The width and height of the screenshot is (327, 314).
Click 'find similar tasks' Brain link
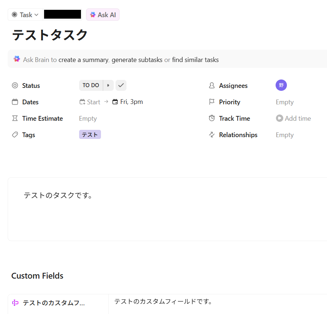(195, 60)
